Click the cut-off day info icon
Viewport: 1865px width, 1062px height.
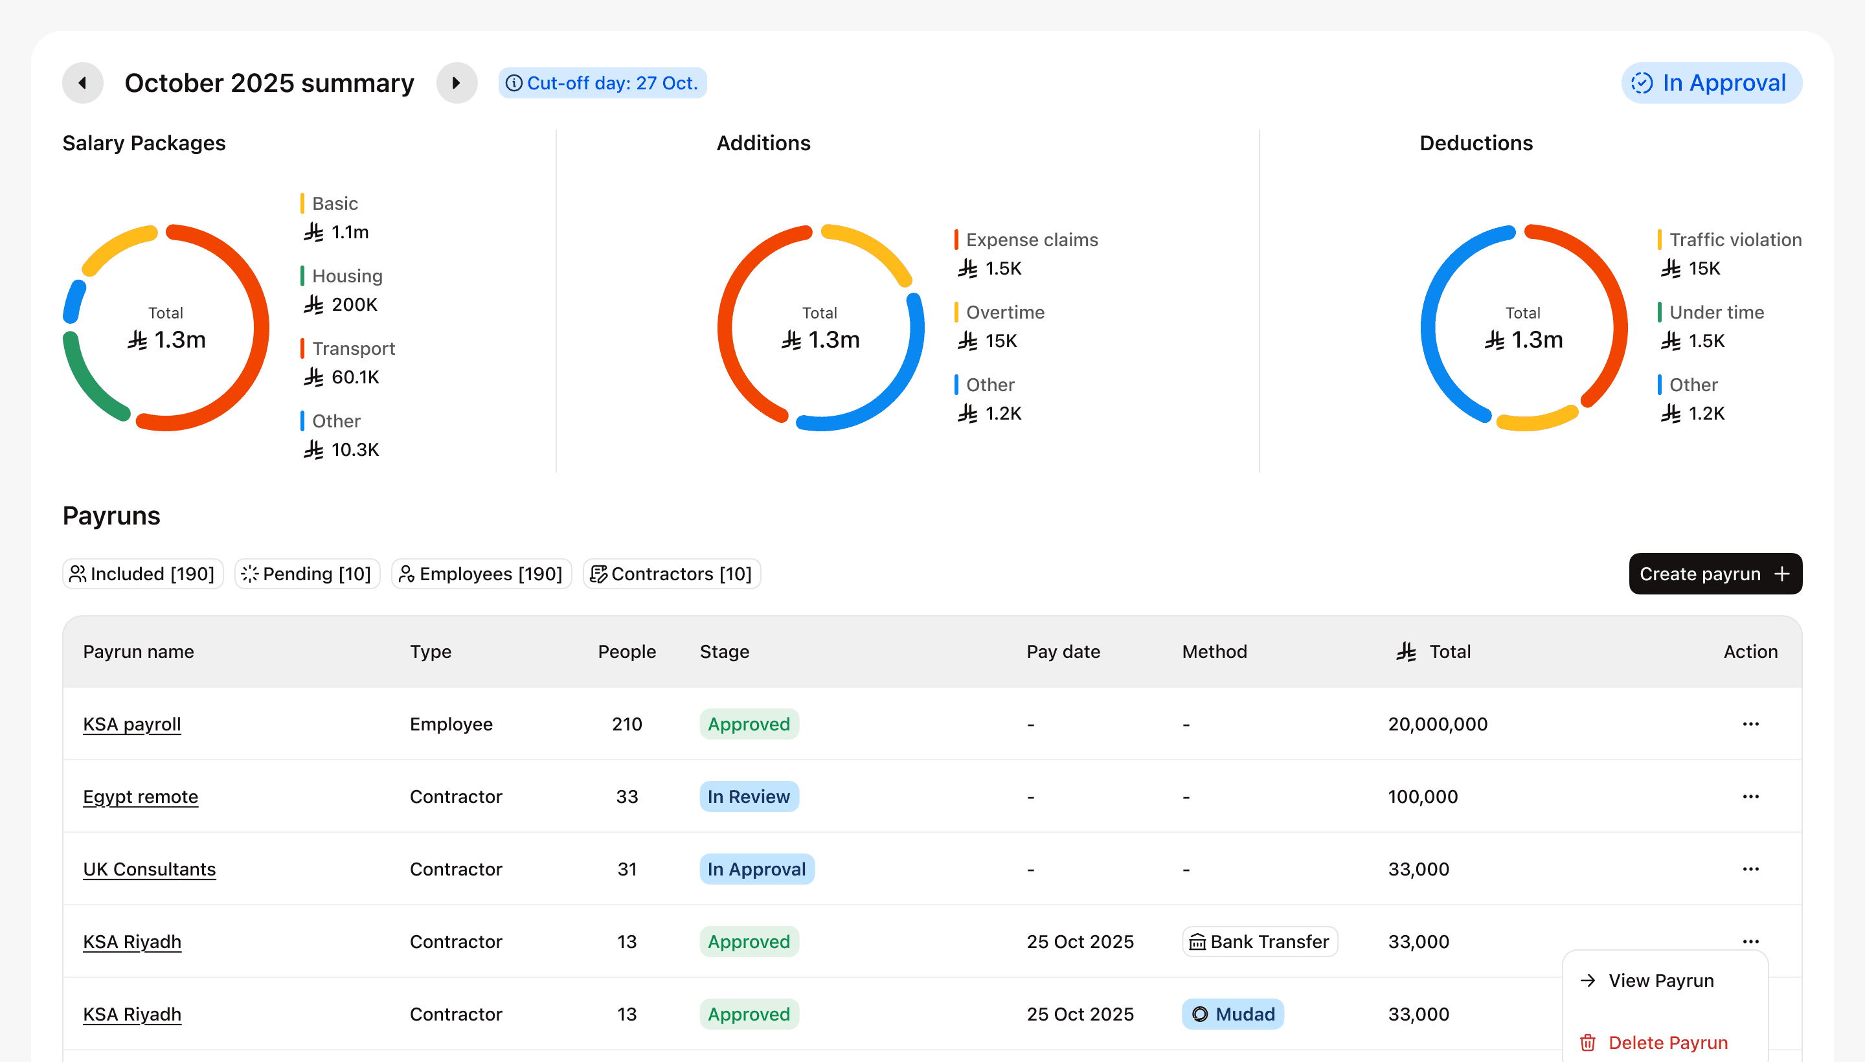click(x=514, y=83)
